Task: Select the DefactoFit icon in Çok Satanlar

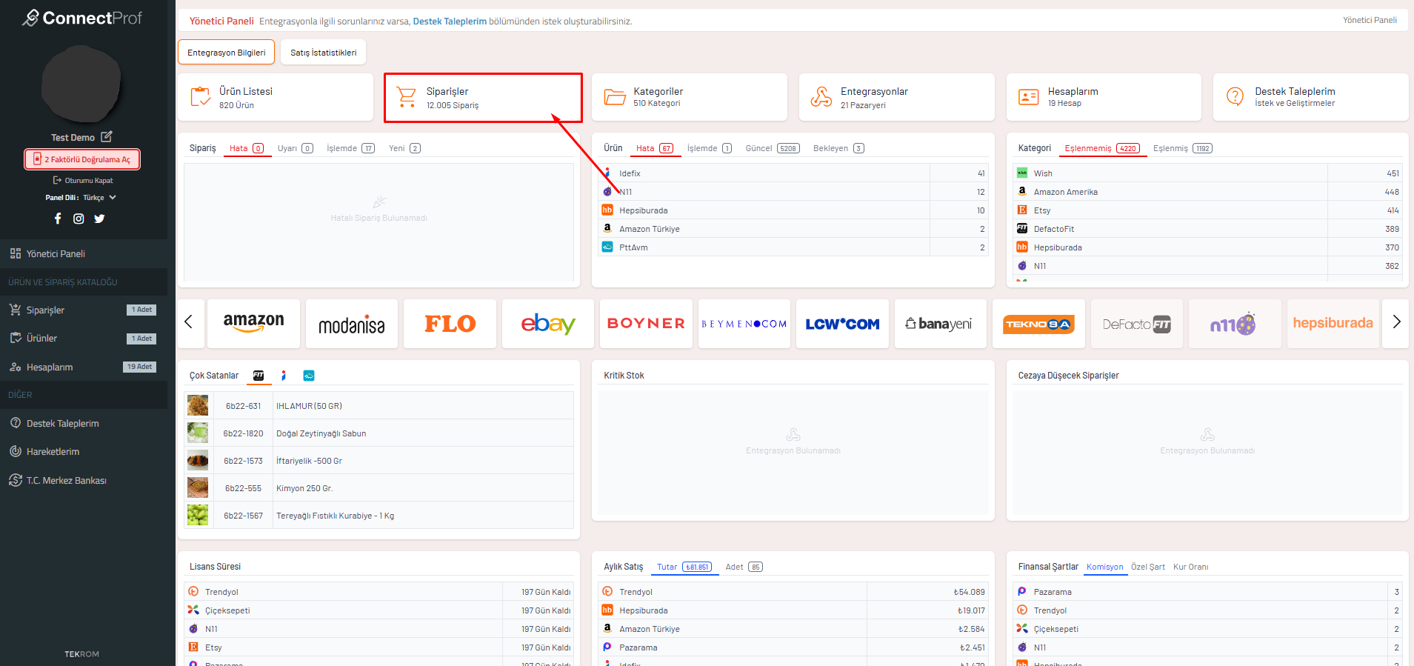Action: click(x=259, y=376)
